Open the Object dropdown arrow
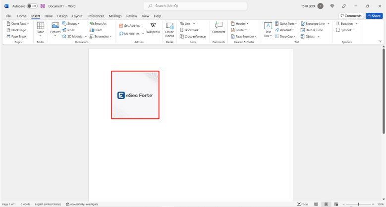Image resolution: width=386 pixels, height=207 pixels. click(x=318, y=37)
